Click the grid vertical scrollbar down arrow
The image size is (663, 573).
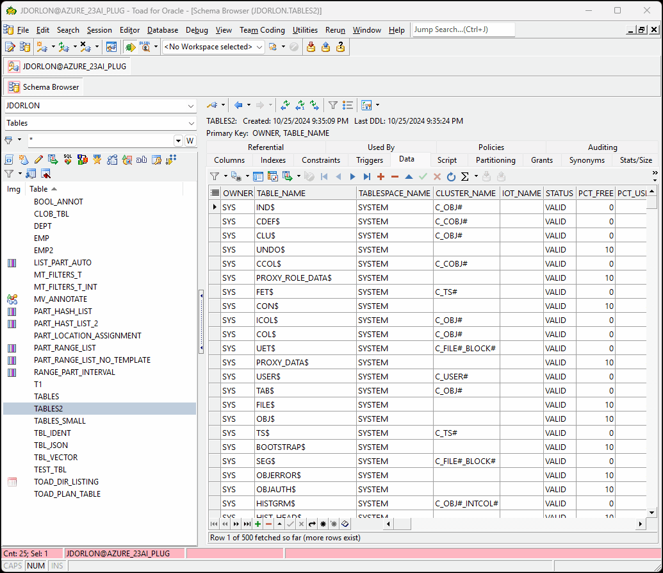(x=651, y=513)
